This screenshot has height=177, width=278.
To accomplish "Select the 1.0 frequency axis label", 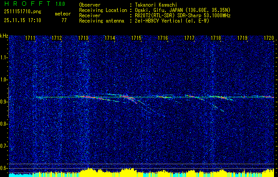I will 4,80.
